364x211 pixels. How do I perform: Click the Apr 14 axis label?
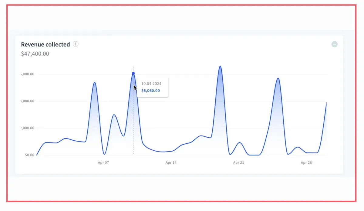171,163
